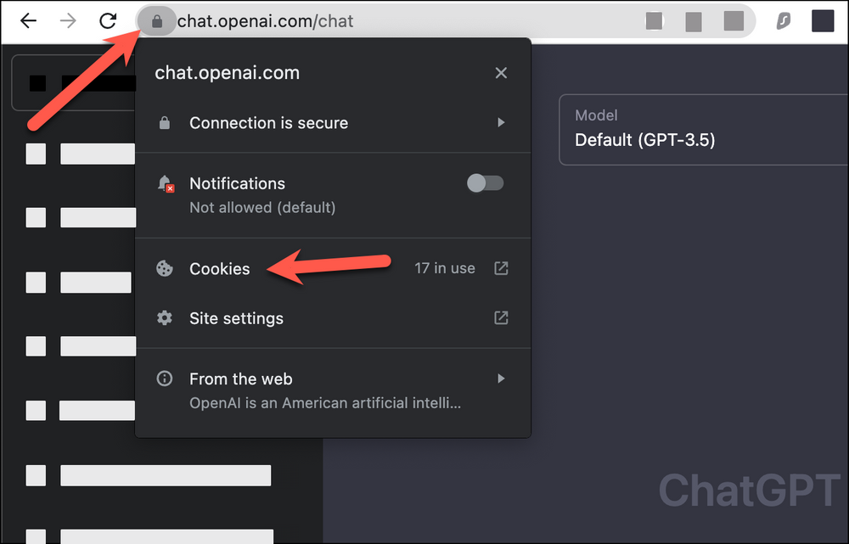Click the cookie icon next to Cookies
This screenshot has width=849, height=544.
click(164, 268)
